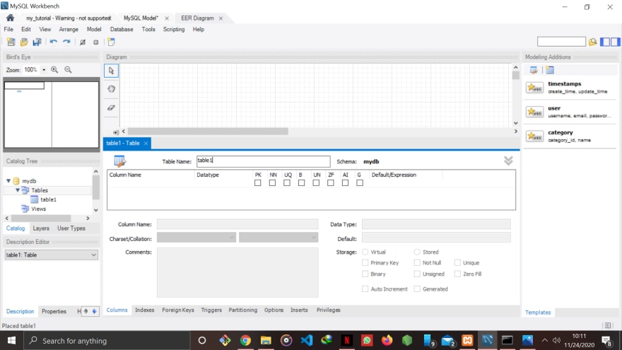
Task: Toggle the left sidebar panel icon
Action: pyautogui.click(x=605, y=42)
